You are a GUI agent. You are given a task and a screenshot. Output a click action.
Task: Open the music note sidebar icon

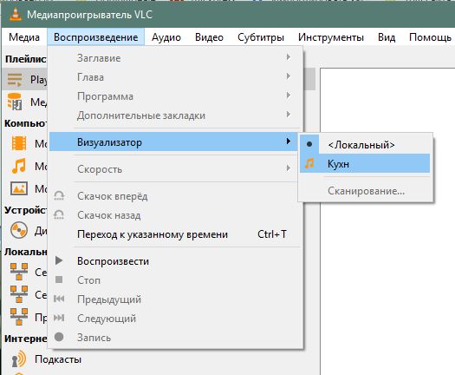19,166
